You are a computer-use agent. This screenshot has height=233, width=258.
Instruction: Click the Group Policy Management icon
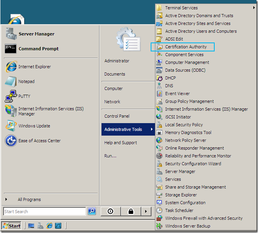pyautogui.click(x=159, y=101)
